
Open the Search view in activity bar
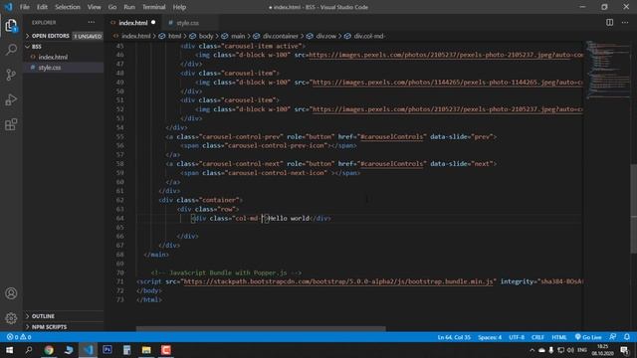[x=11, y=50]
